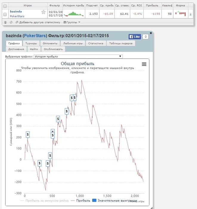Select the Статистика tab
The width and height of the screenshot is (197, 209).
96,43
